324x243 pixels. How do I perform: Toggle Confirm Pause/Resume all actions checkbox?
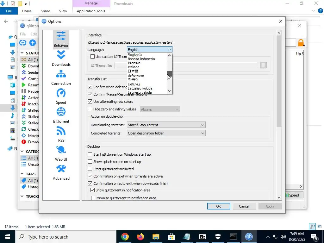pos(90,94)
